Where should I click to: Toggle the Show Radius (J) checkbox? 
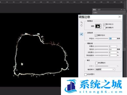click(x=104, y=24)
